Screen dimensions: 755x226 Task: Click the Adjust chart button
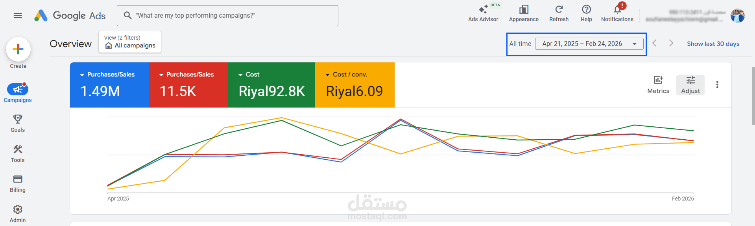[690, 85]
